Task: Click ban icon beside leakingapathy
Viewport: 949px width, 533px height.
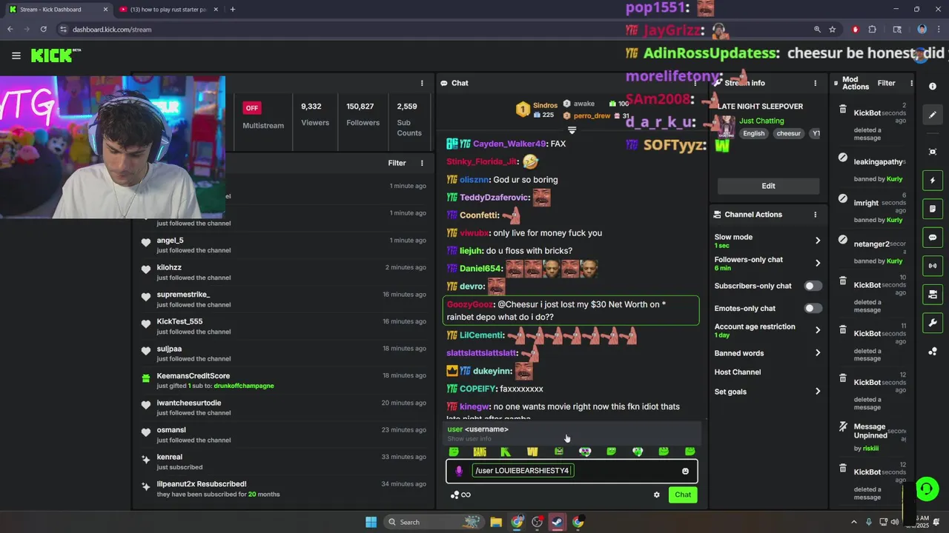Action: [x=842, y=158]
